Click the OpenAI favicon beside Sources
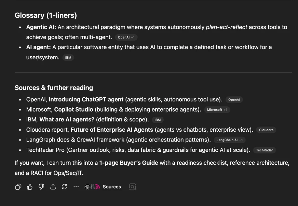Image resolution: width=298 pixels, height=206 pixels. 87,187
